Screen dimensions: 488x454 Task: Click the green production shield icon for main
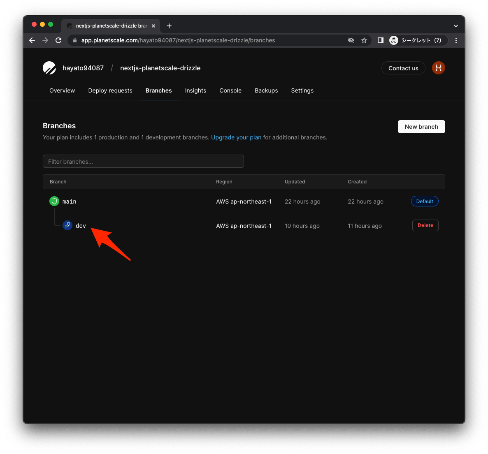[54, 202]
